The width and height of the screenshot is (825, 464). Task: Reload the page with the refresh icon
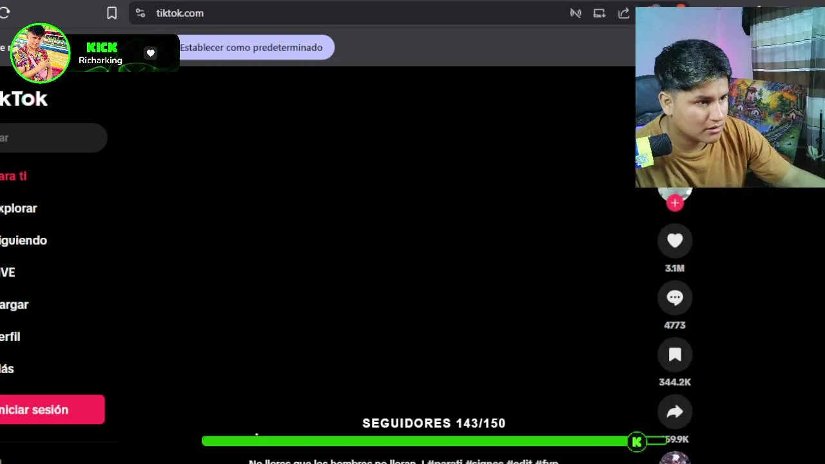pyautogui.click(x=4, y=13)
